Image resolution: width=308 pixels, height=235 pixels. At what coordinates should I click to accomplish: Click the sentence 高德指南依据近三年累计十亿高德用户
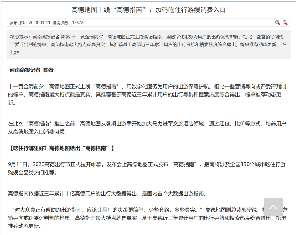coord(107,194)
